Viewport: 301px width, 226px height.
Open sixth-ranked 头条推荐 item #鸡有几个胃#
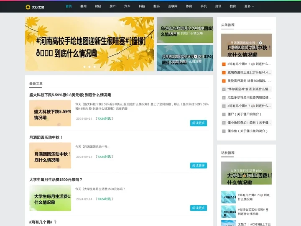tap(249, 106)
